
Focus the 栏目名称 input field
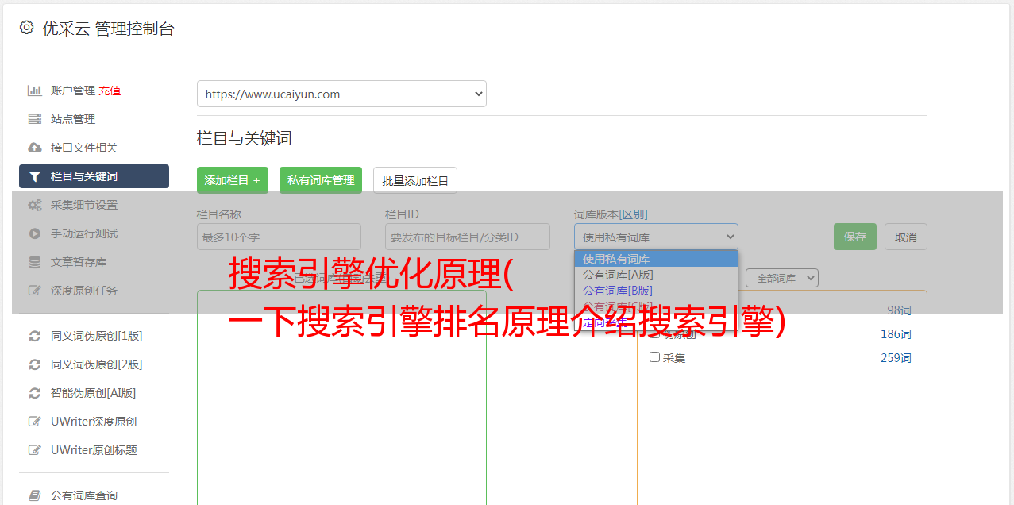point(279,237)
